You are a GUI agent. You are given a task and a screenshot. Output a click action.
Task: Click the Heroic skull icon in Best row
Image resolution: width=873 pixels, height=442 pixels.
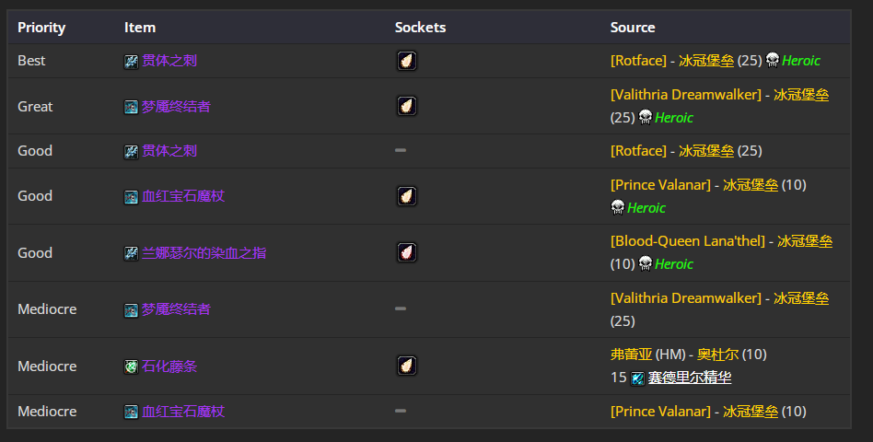[772, 61]
